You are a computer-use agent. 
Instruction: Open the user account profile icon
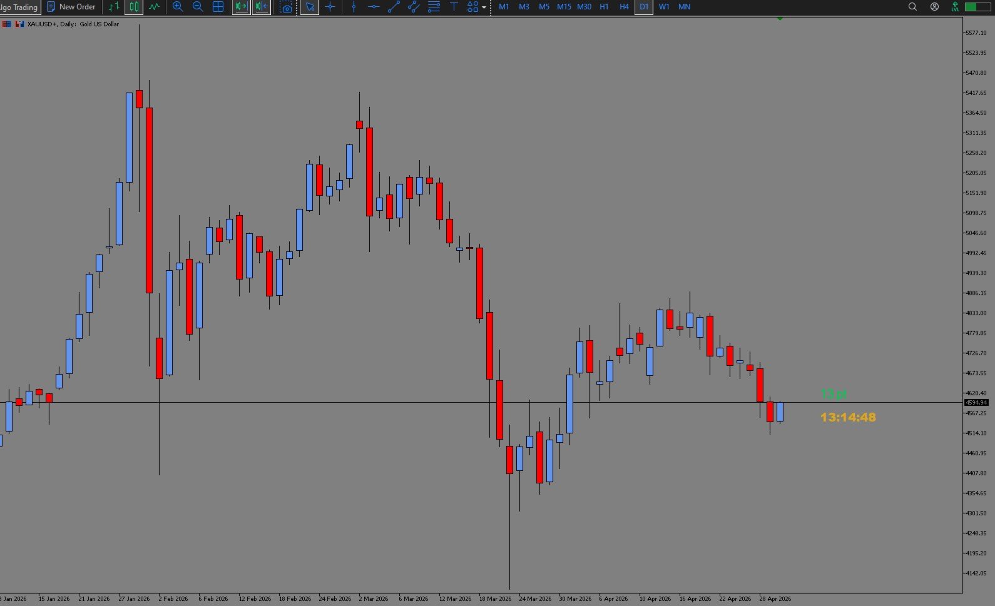pos(934,7)
